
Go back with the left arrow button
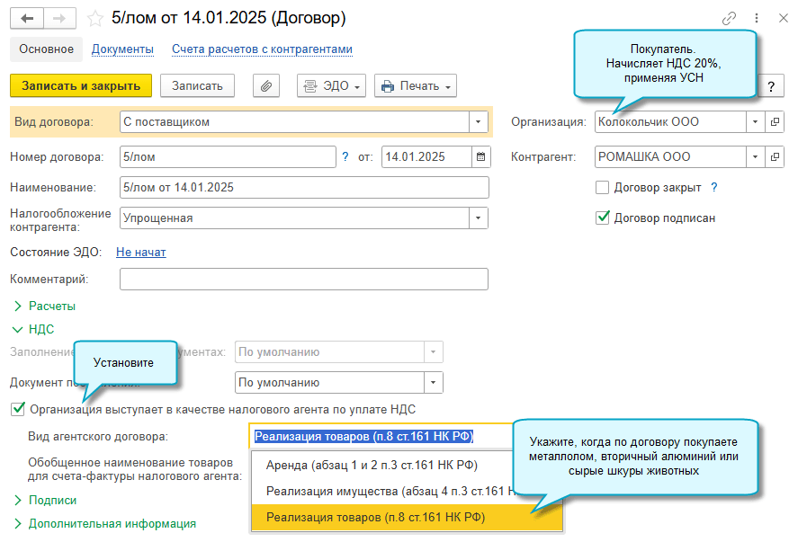[x=27, y=18]
